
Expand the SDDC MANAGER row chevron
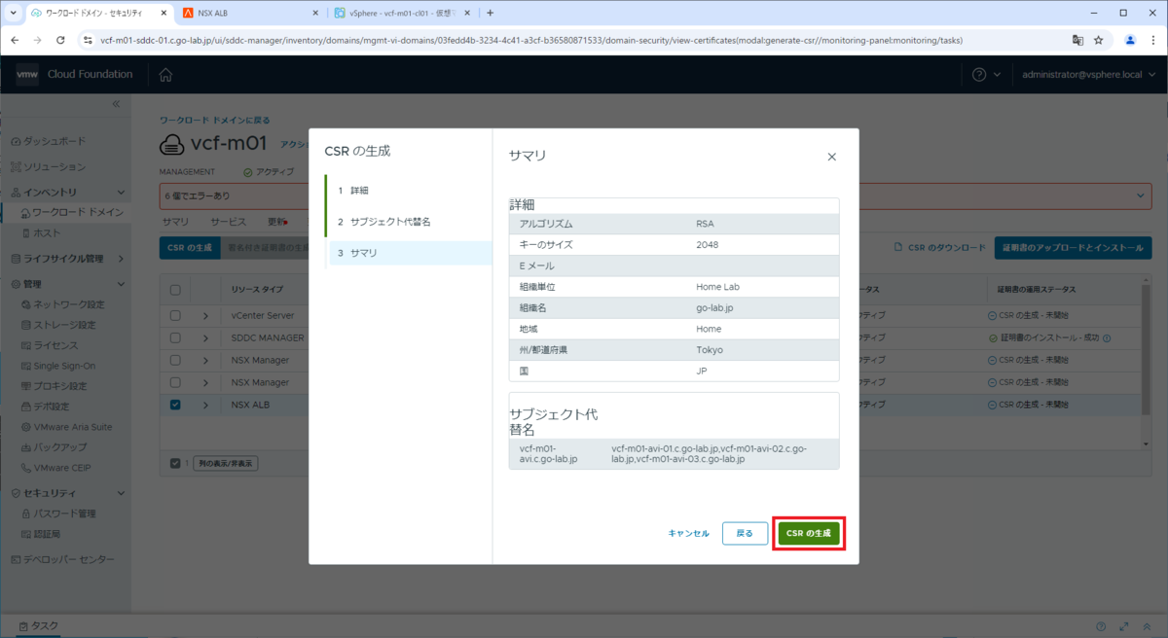[205, 337]
